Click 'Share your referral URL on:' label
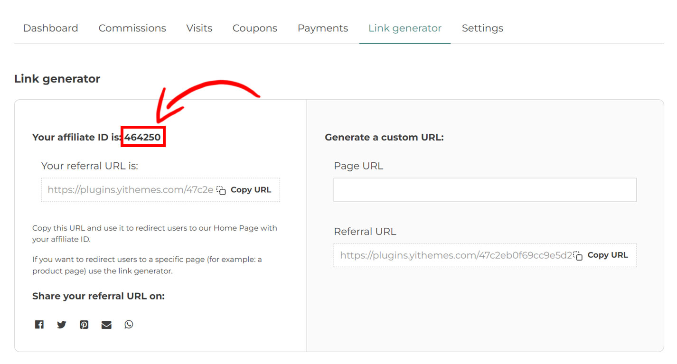Image resolution: width=677 pixels, height=364 pixels. 98,296
